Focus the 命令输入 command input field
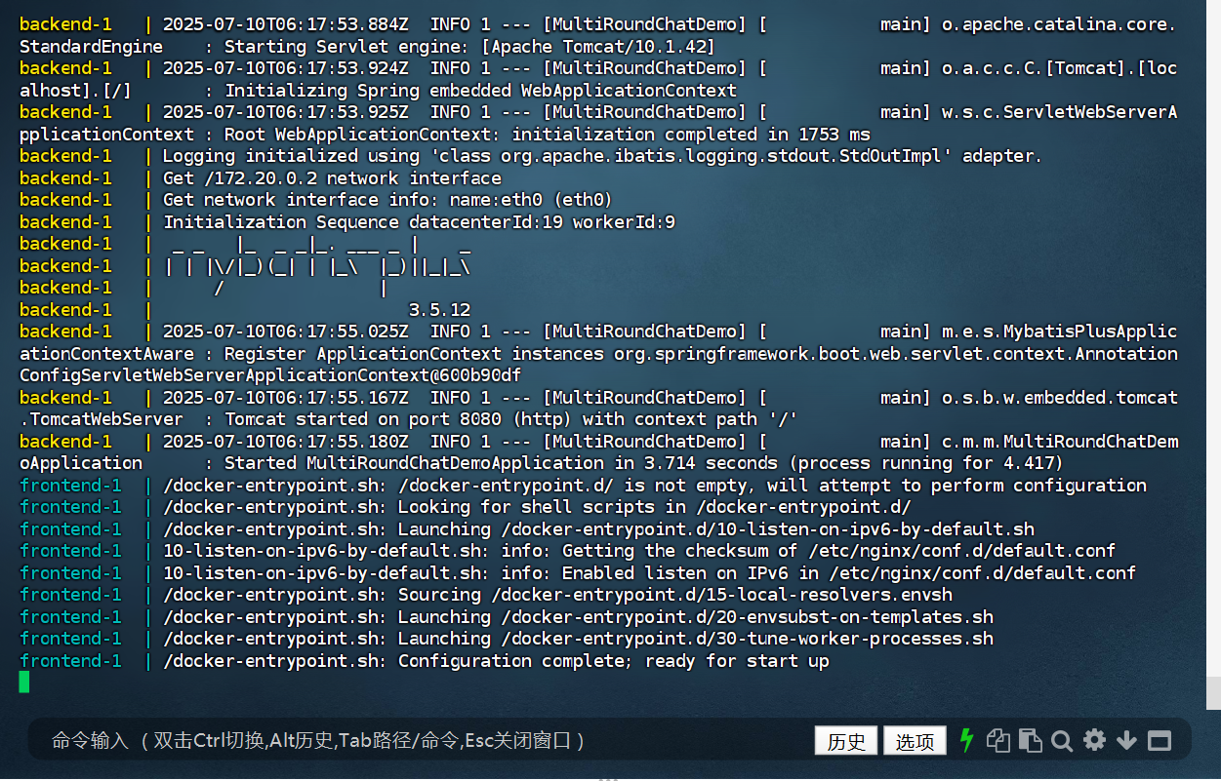1221x781 pixels. [420, 741]
